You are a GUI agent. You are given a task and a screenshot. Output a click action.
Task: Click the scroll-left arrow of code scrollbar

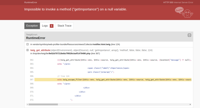(x=27, y=104)
